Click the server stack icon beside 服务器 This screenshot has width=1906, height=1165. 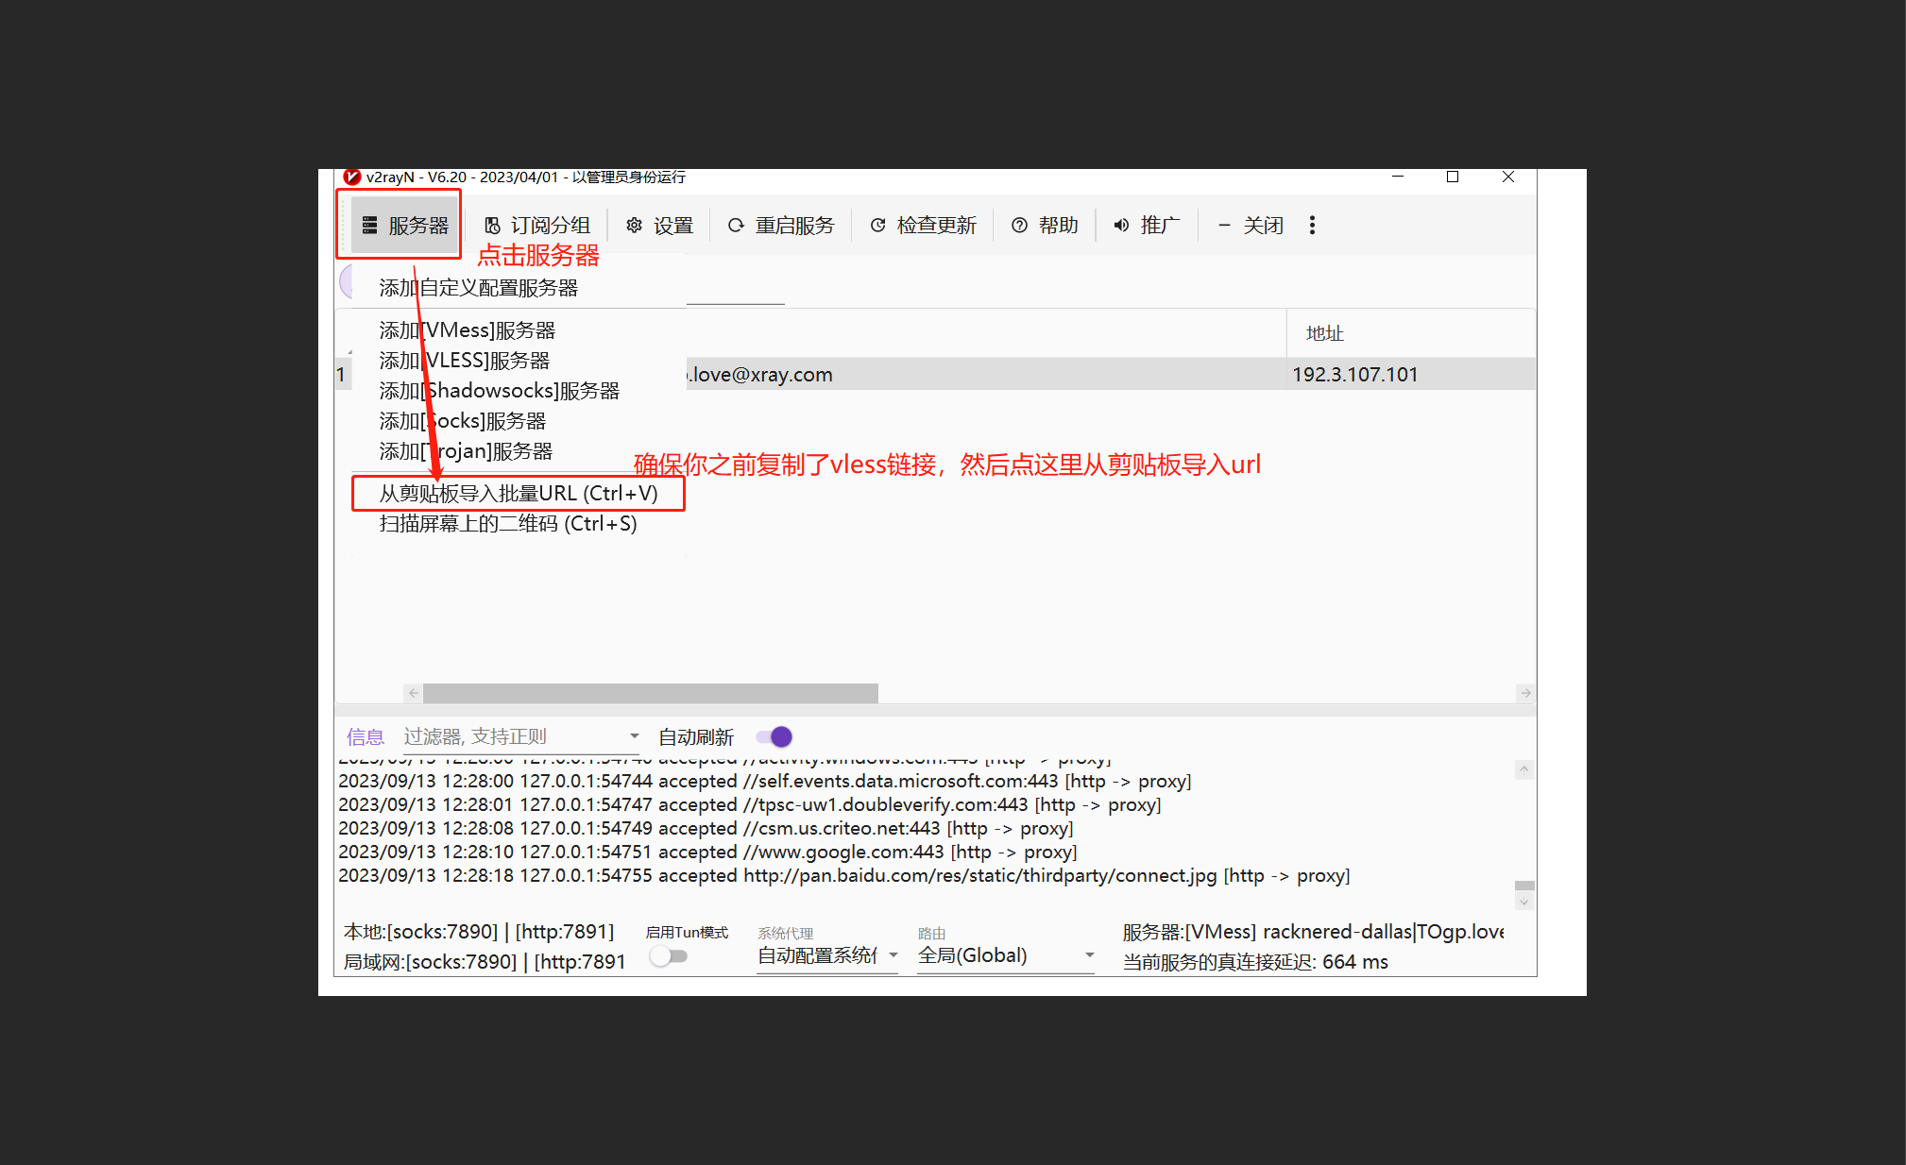click(x=370, y=226)
